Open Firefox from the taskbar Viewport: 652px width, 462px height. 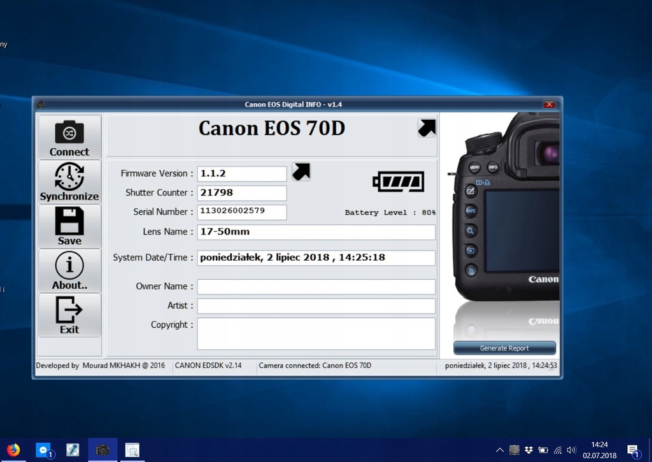click(13, 450)
